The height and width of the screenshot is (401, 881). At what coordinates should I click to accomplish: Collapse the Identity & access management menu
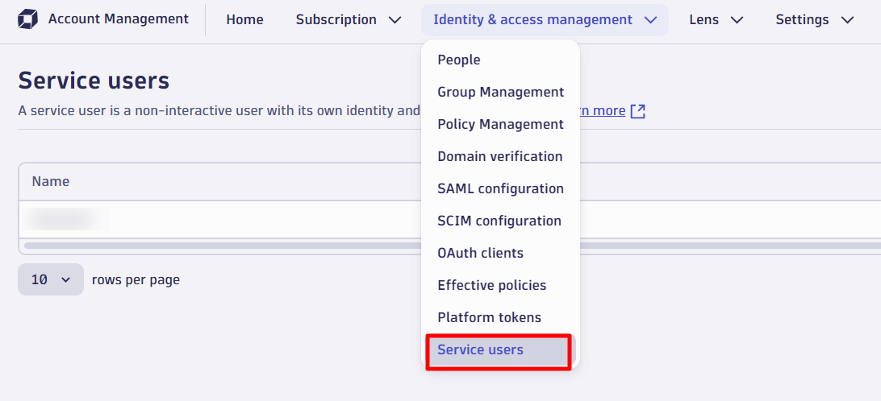pyautogui.click(x=545, y=19)
